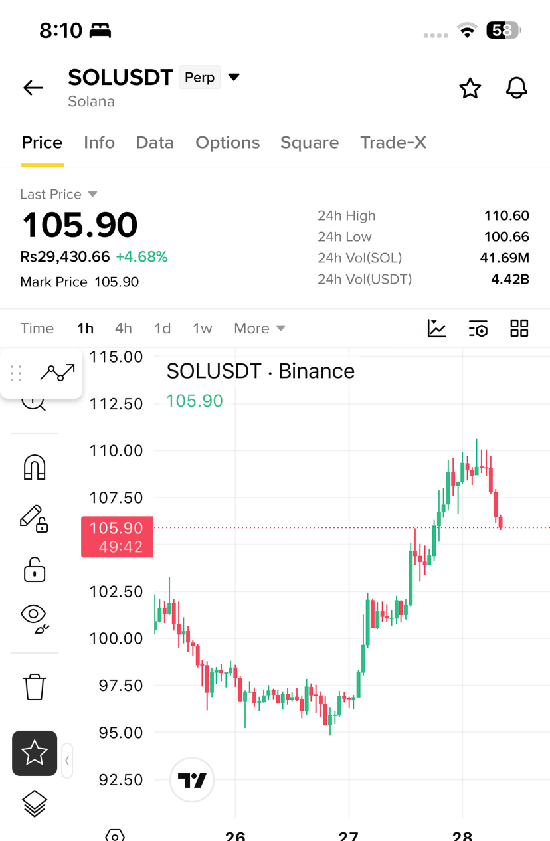550x841 pixels.
Task: Open chart settings icon beside indicators
Action: [x=478, y=328]
